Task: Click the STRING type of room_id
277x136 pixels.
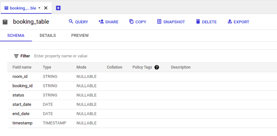Action: 50,77
